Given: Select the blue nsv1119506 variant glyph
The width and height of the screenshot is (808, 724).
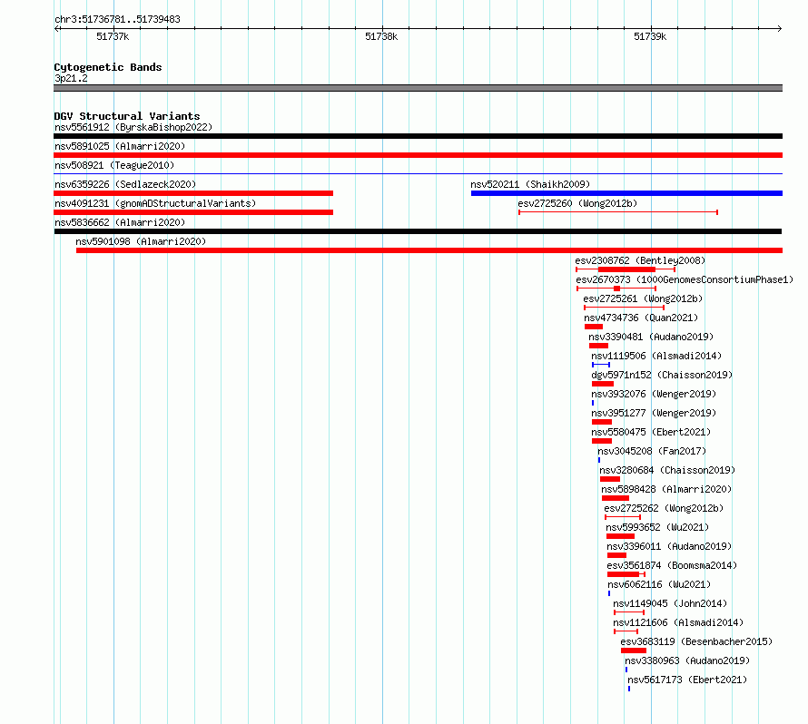Looking at the screenshot, I should (x=601, y=365).
